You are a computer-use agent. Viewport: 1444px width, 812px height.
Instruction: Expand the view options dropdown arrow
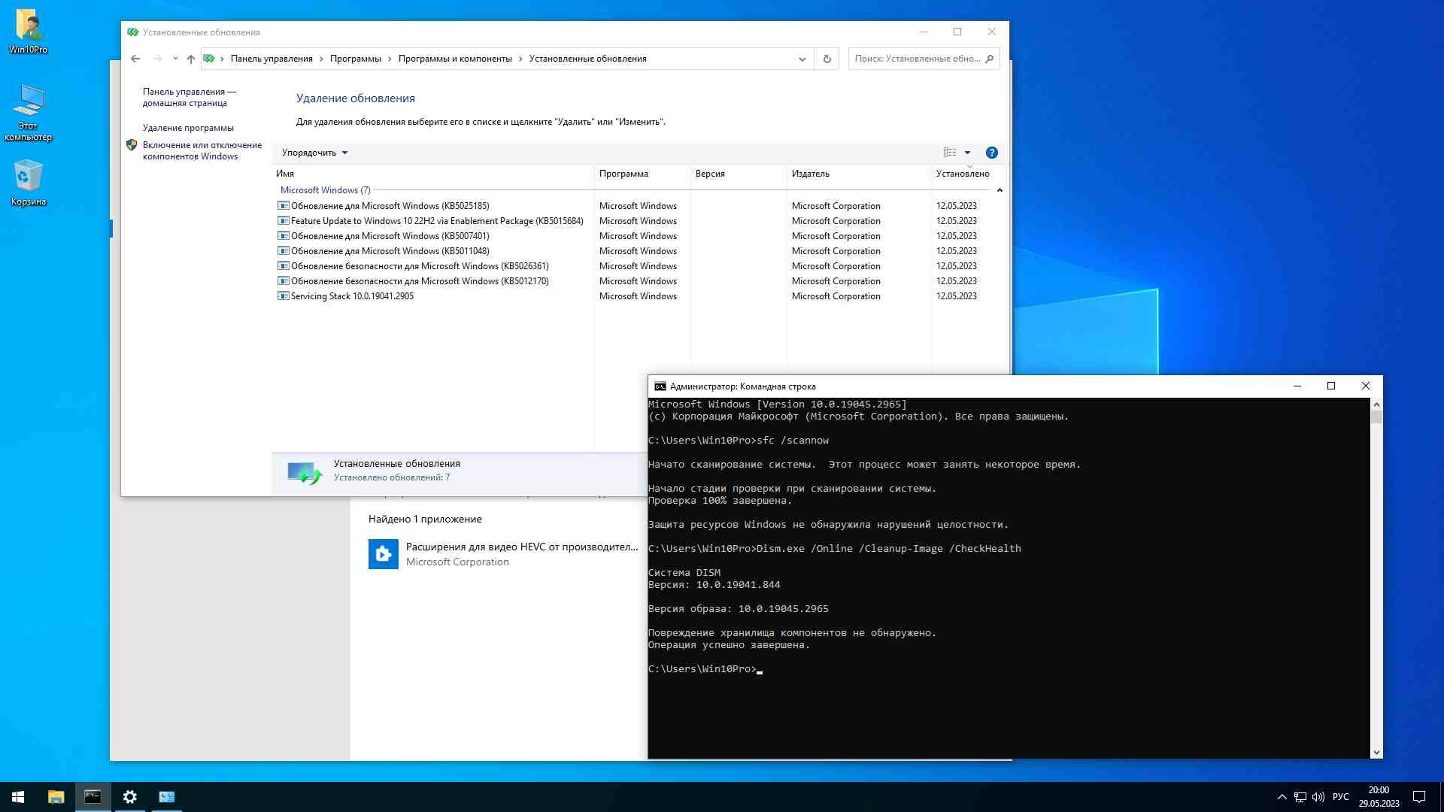tap(967, 152)
